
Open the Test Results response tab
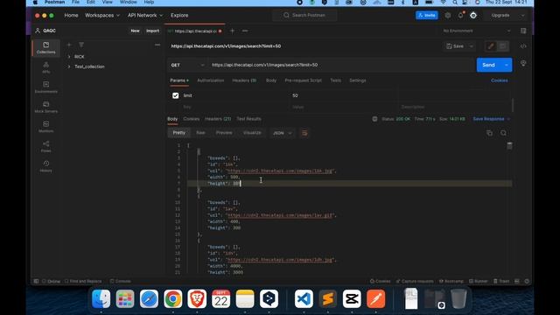pyautogui.click(x=248, y=119)
